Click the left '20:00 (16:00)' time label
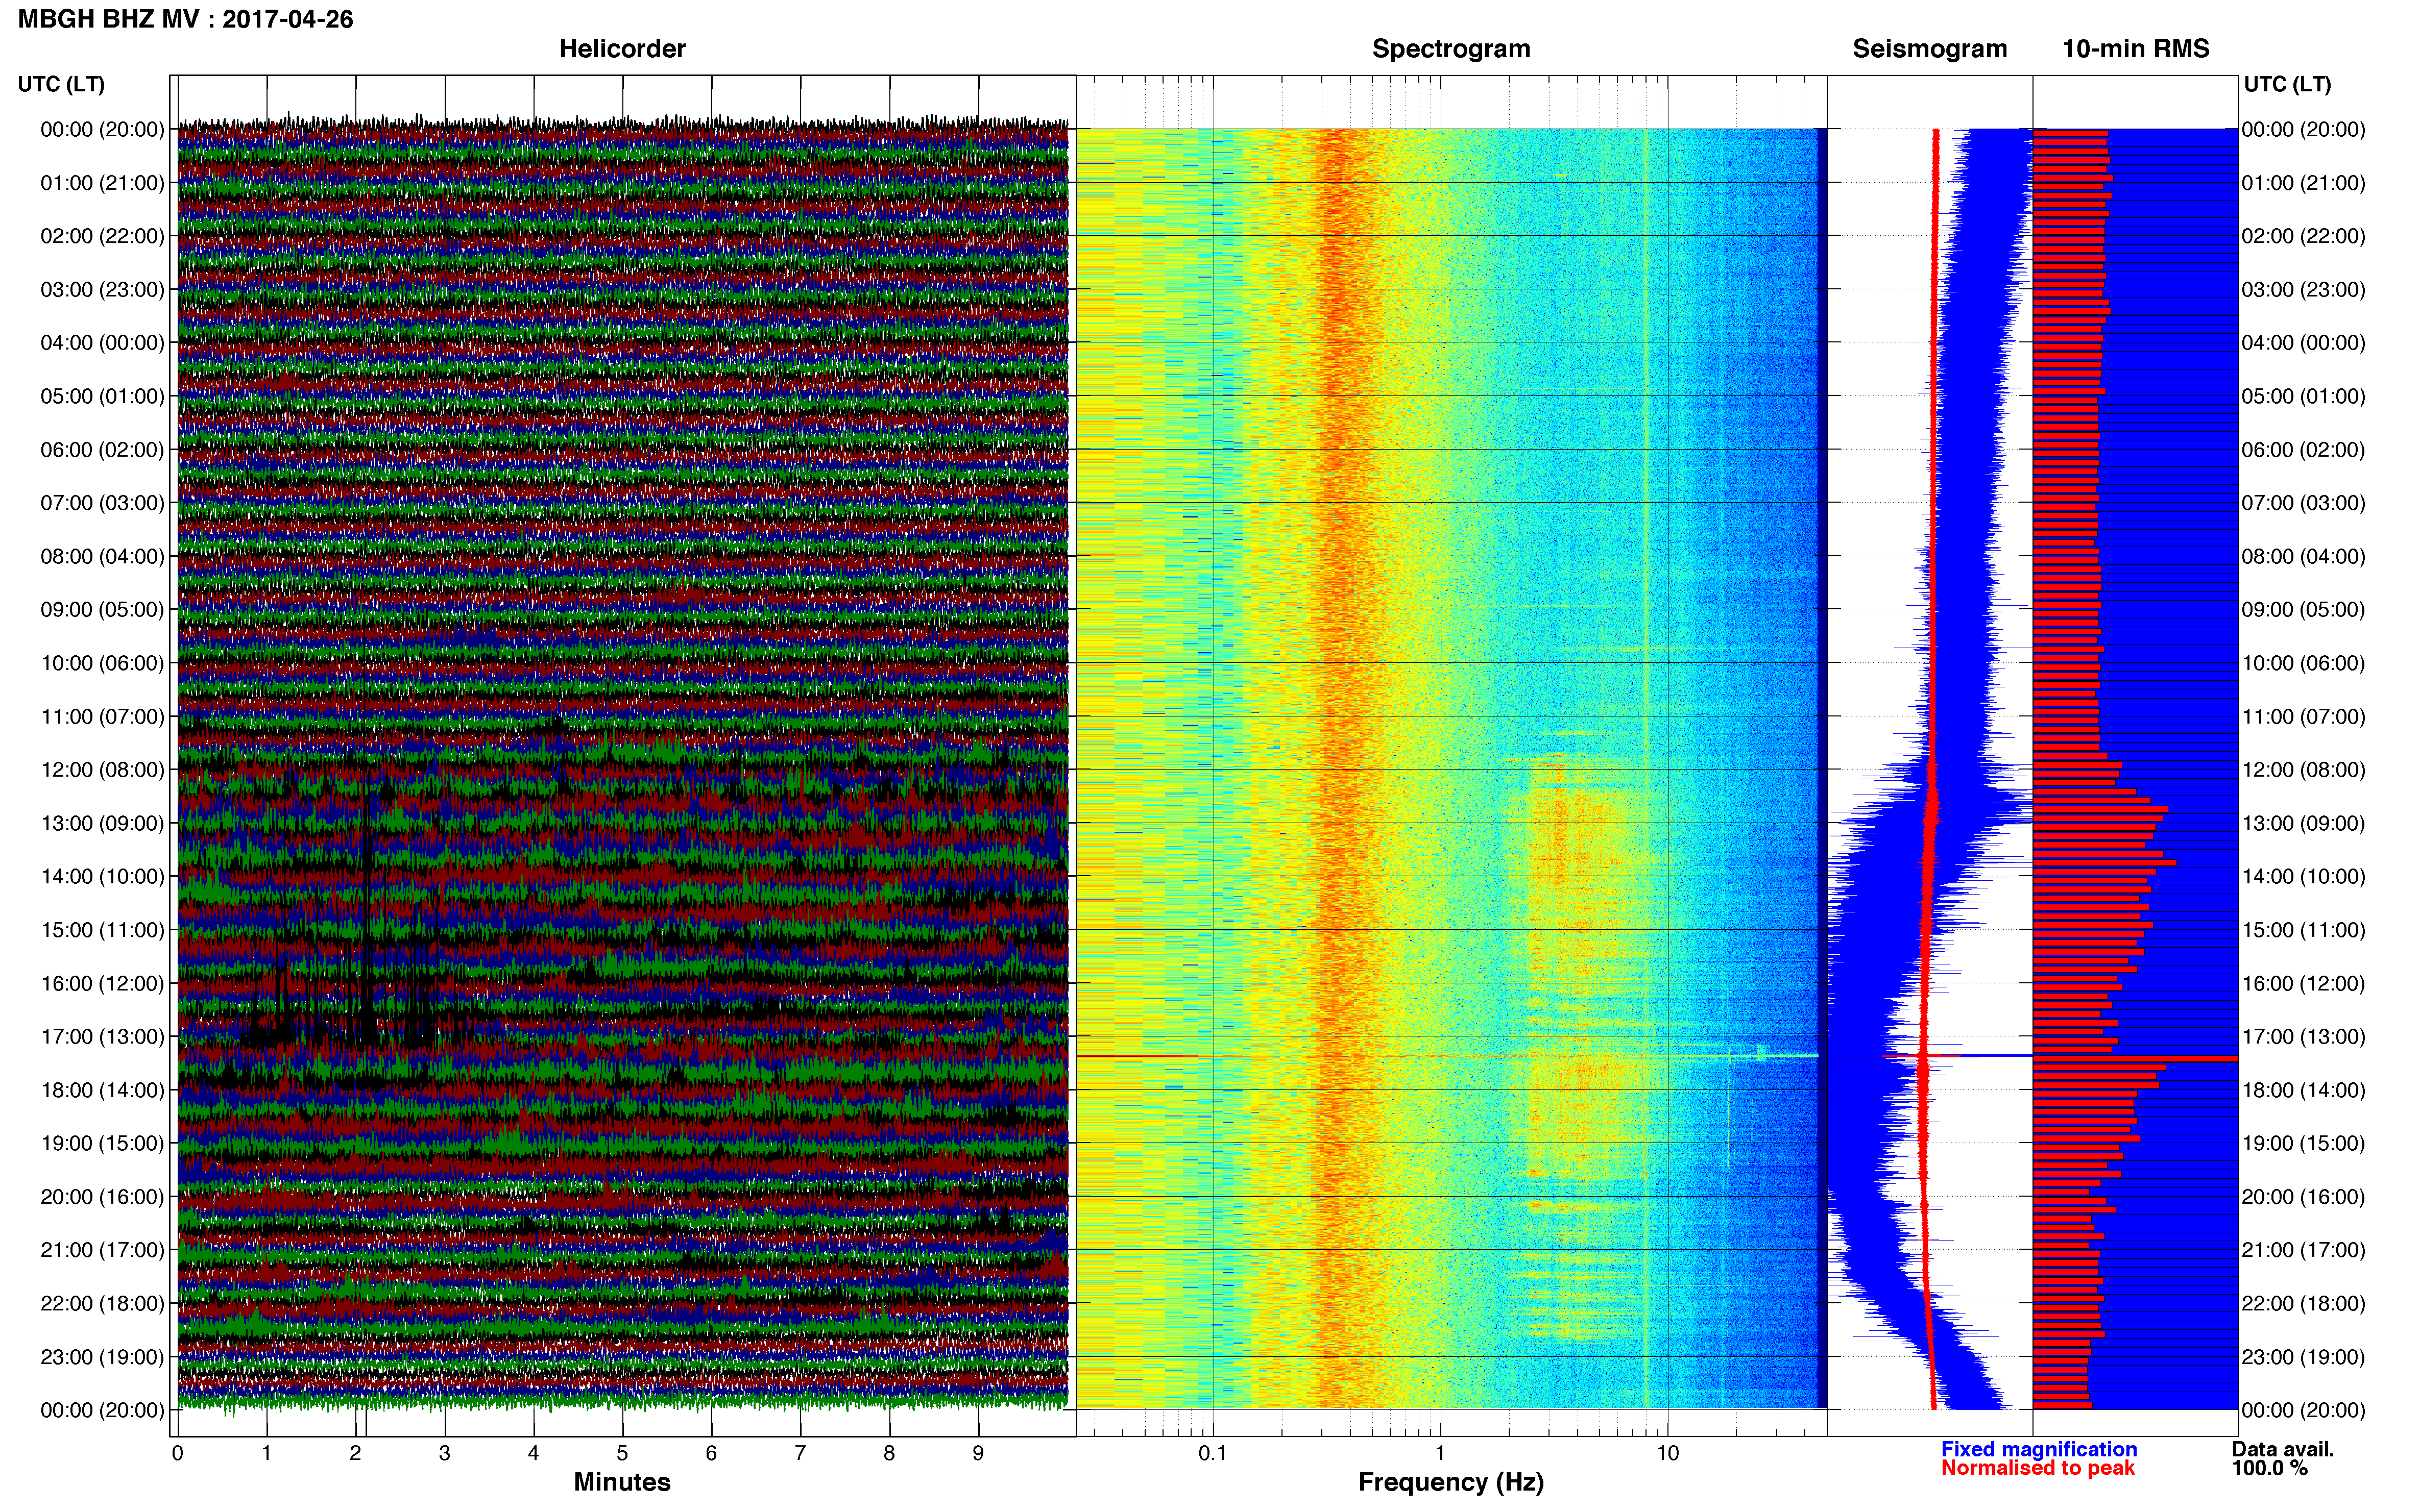This screenshot has width=2420, height=1512. pos(102,1197)
